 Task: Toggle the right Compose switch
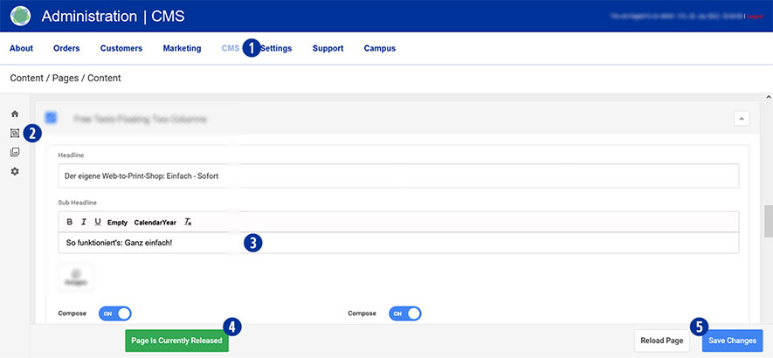coord(404,313)
